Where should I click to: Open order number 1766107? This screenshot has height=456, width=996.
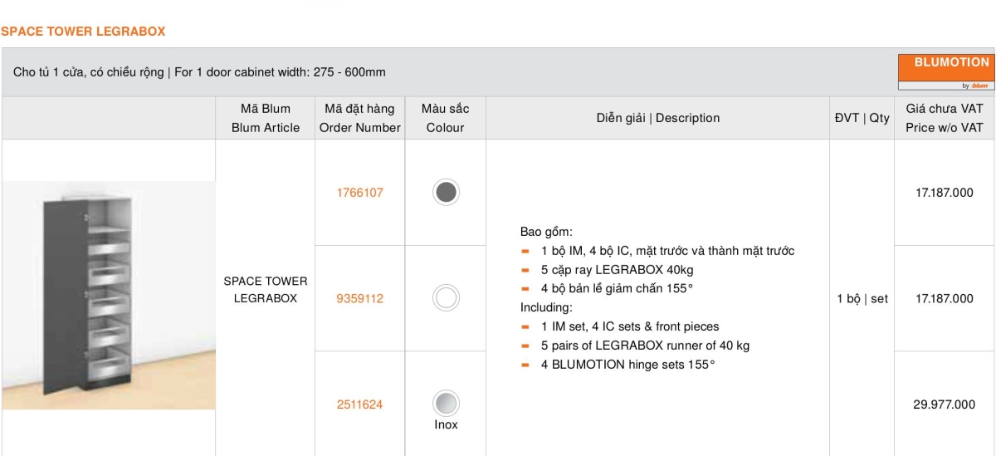(359, 192)
